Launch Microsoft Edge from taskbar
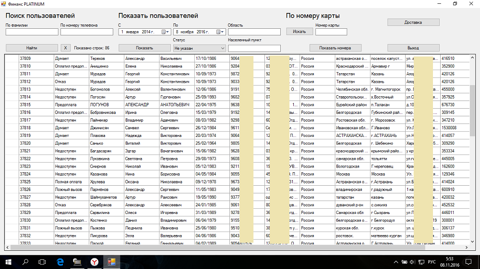This screenshot has height=269, width=480. tap(60, 262)
